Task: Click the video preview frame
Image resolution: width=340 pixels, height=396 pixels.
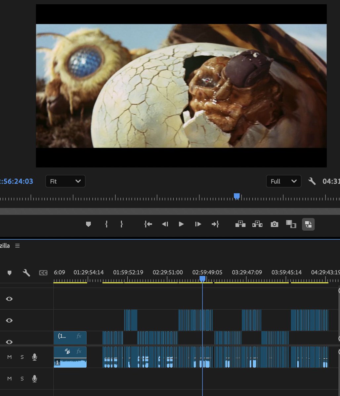Action: point(181,86)
